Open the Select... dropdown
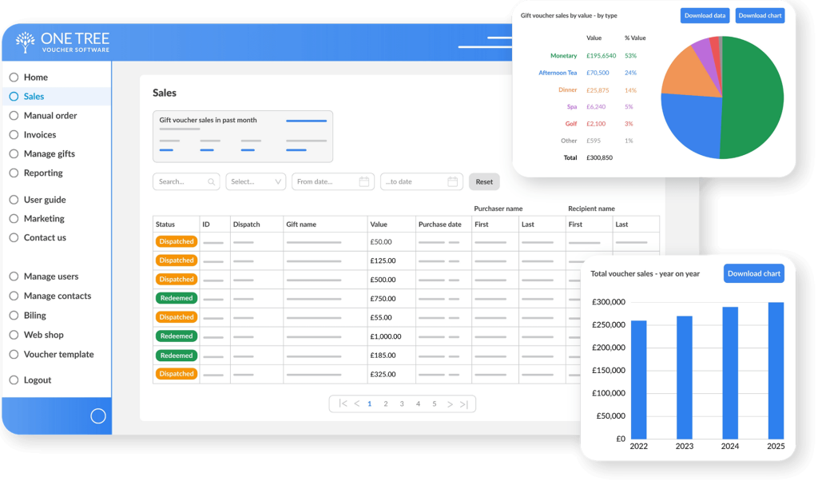 click(256, 181)
